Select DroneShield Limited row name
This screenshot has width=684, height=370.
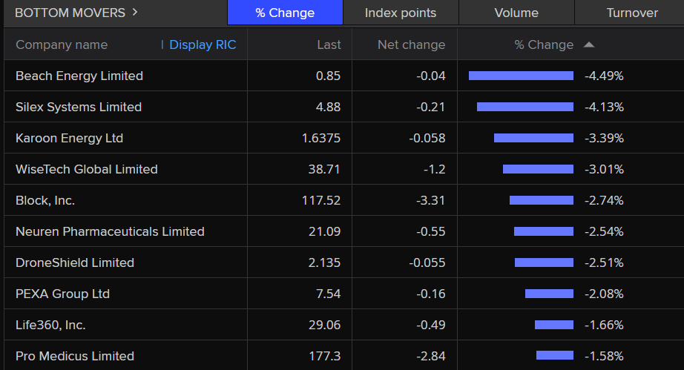pos(75,262)
